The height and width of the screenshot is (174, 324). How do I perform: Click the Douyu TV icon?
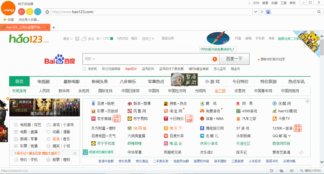point(274,118)
